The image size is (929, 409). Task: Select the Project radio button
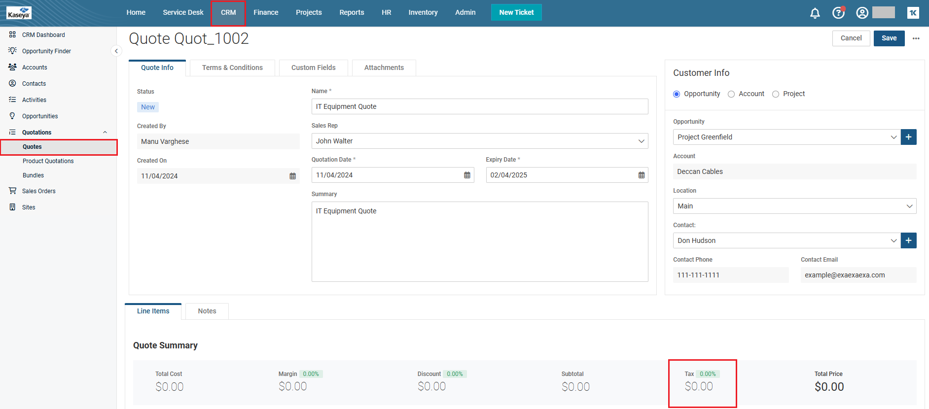pos(776,94)
